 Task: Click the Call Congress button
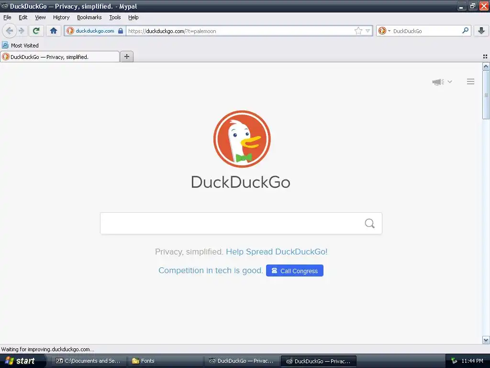click(295, 271)
